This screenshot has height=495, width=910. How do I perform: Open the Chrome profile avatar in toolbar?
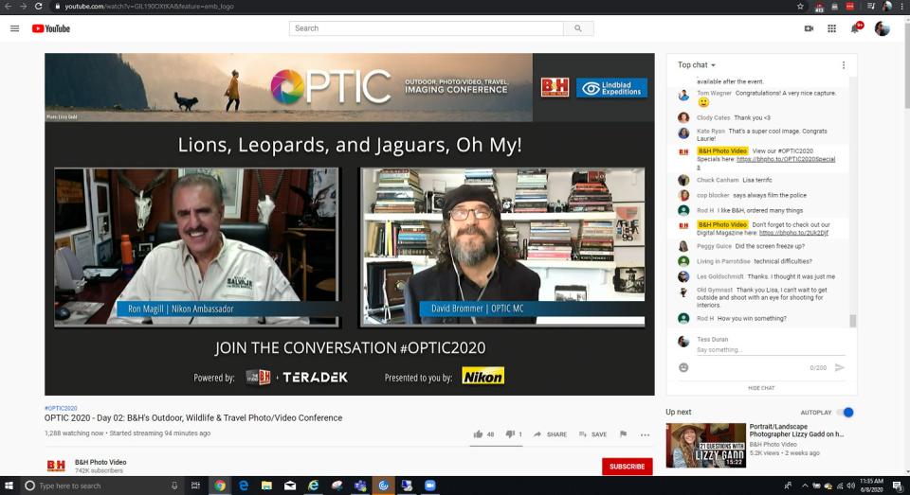[887, 7]
